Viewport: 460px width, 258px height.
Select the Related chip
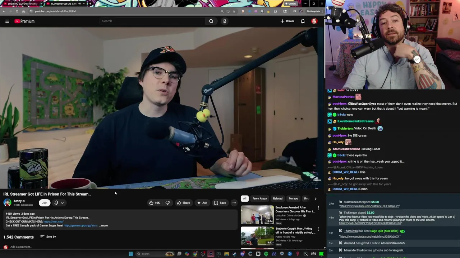[x=277, y=199]
